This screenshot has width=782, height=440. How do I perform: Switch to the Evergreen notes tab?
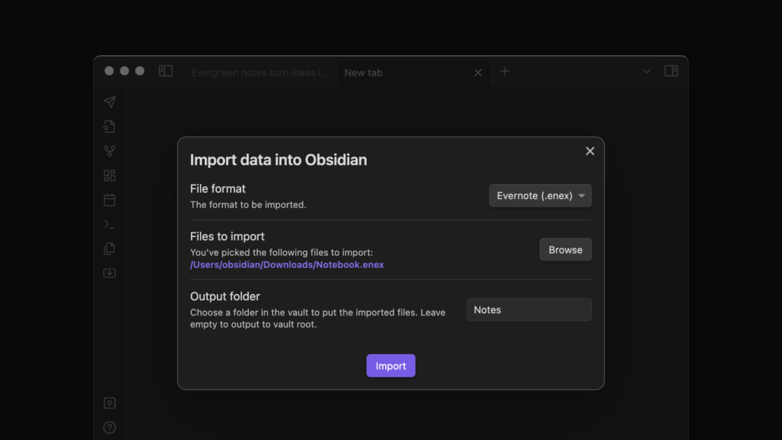(260, 73)
